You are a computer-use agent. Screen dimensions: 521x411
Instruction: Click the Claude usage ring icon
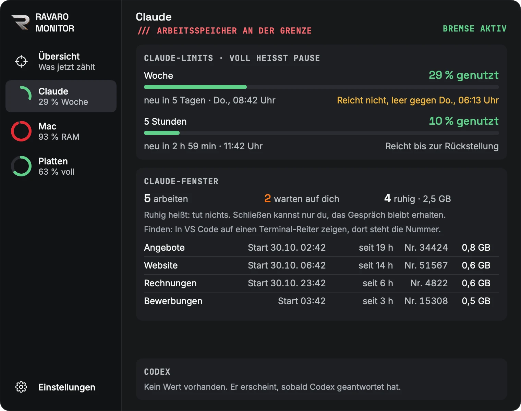(21, 96)
